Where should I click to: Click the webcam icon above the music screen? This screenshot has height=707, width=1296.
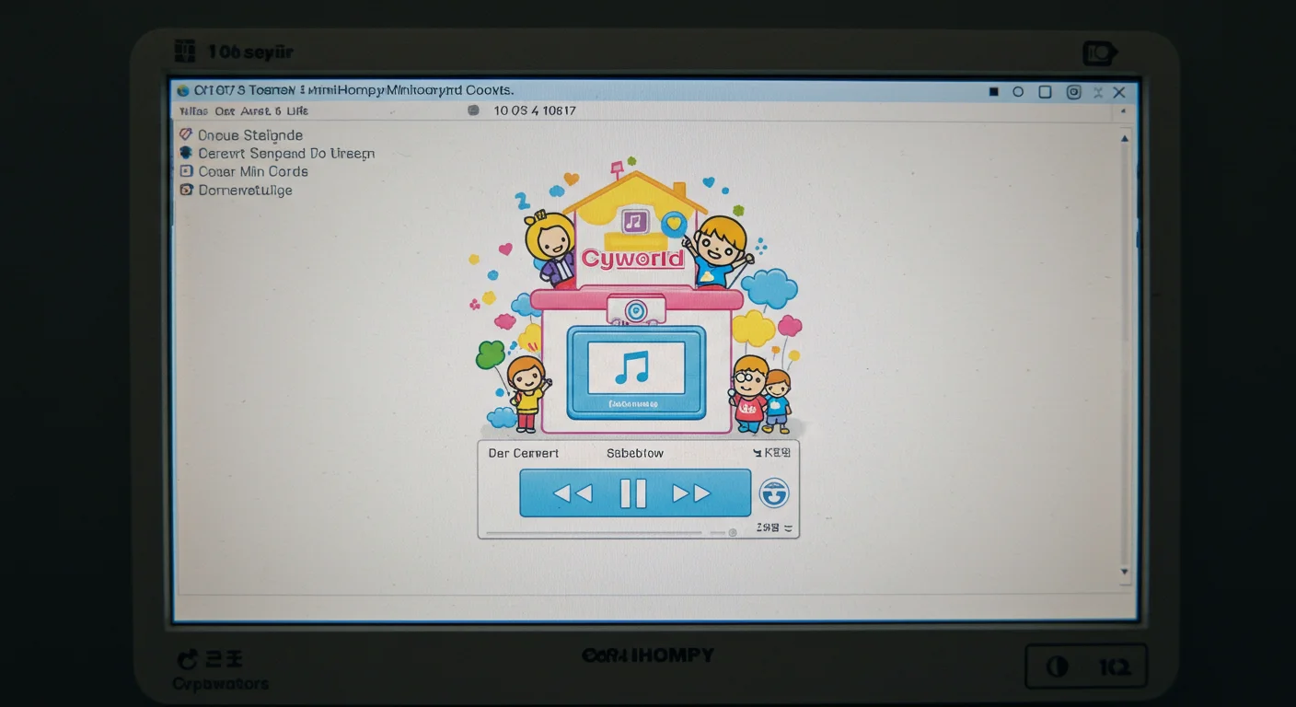point(635,310)
